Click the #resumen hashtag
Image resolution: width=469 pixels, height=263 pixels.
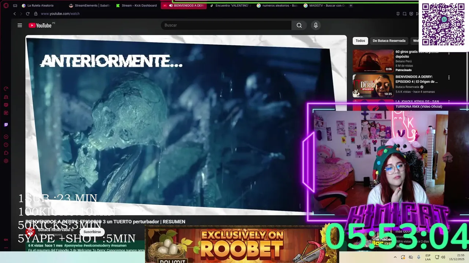pyautogui.click(x=119, y=245)
